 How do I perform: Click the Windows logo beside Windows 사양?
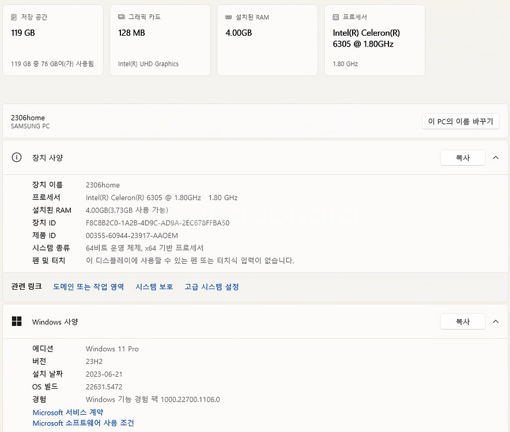tap(16, 321)
